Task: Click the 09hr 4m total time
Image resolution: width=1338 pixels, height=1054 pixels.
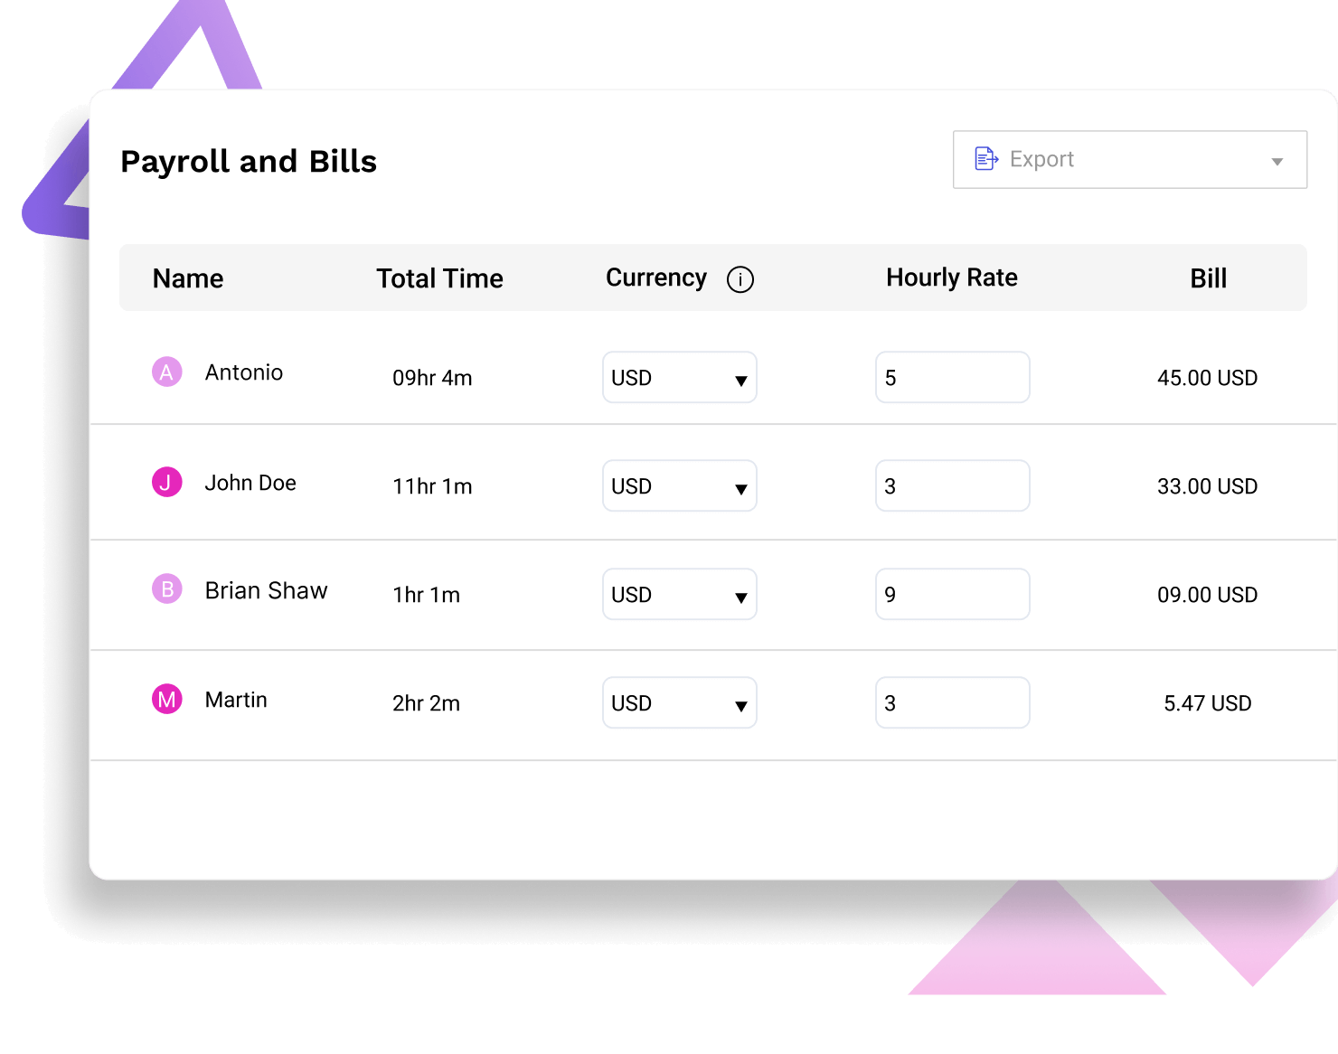Action: 432,378
